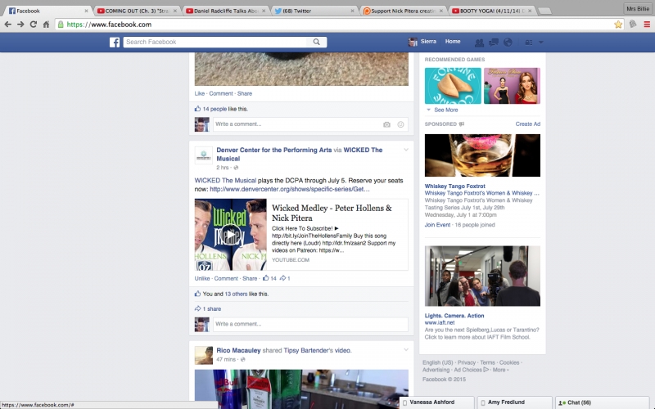
Task: Open the fashion game thumbnail
Action: pos(512,86)
